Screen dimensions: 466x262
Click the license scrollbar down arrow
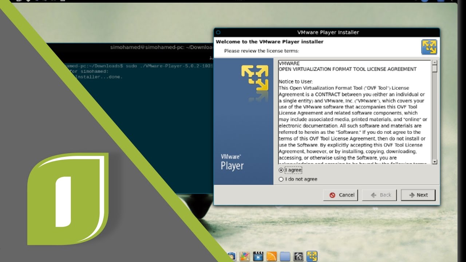tap(434, 161)
